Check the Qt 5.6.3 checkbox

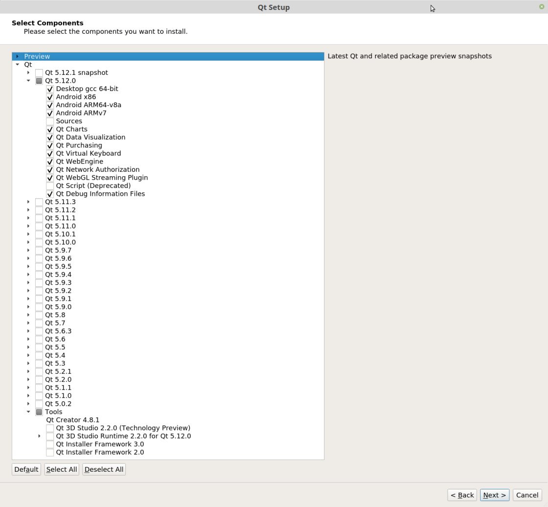39,331
